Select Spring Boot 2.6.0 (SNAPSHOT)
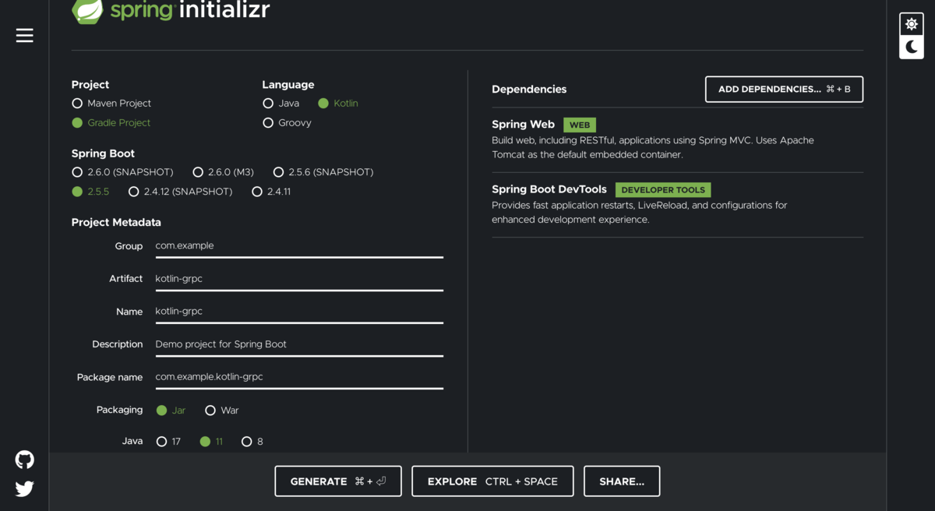 pos(122,171)
